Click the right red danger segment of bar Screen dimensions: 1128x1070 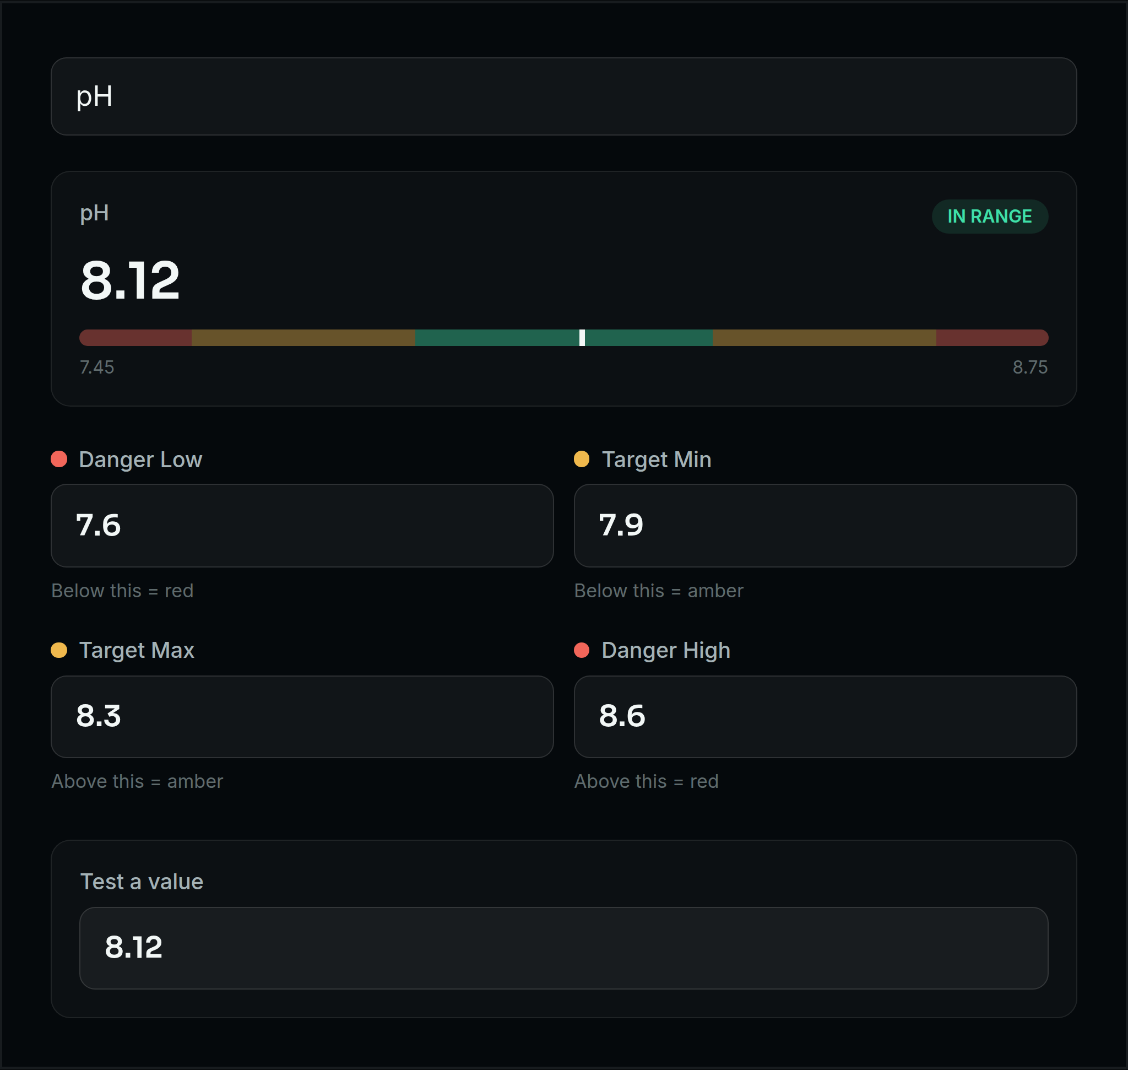(993, 338)
